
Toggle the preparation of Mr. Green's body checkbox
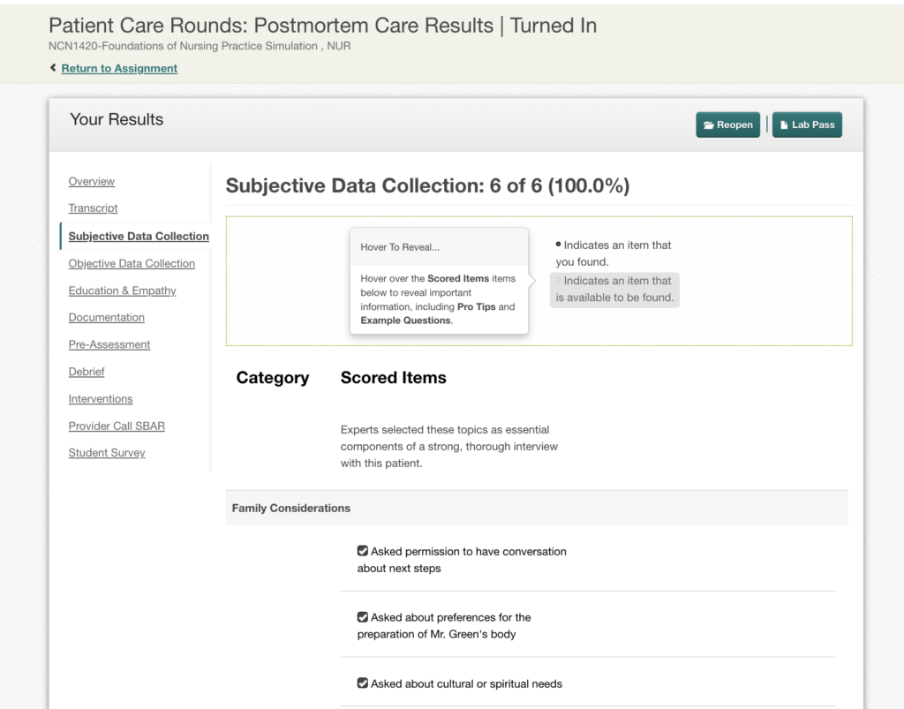pyautogui.click(x=363, y=617)
